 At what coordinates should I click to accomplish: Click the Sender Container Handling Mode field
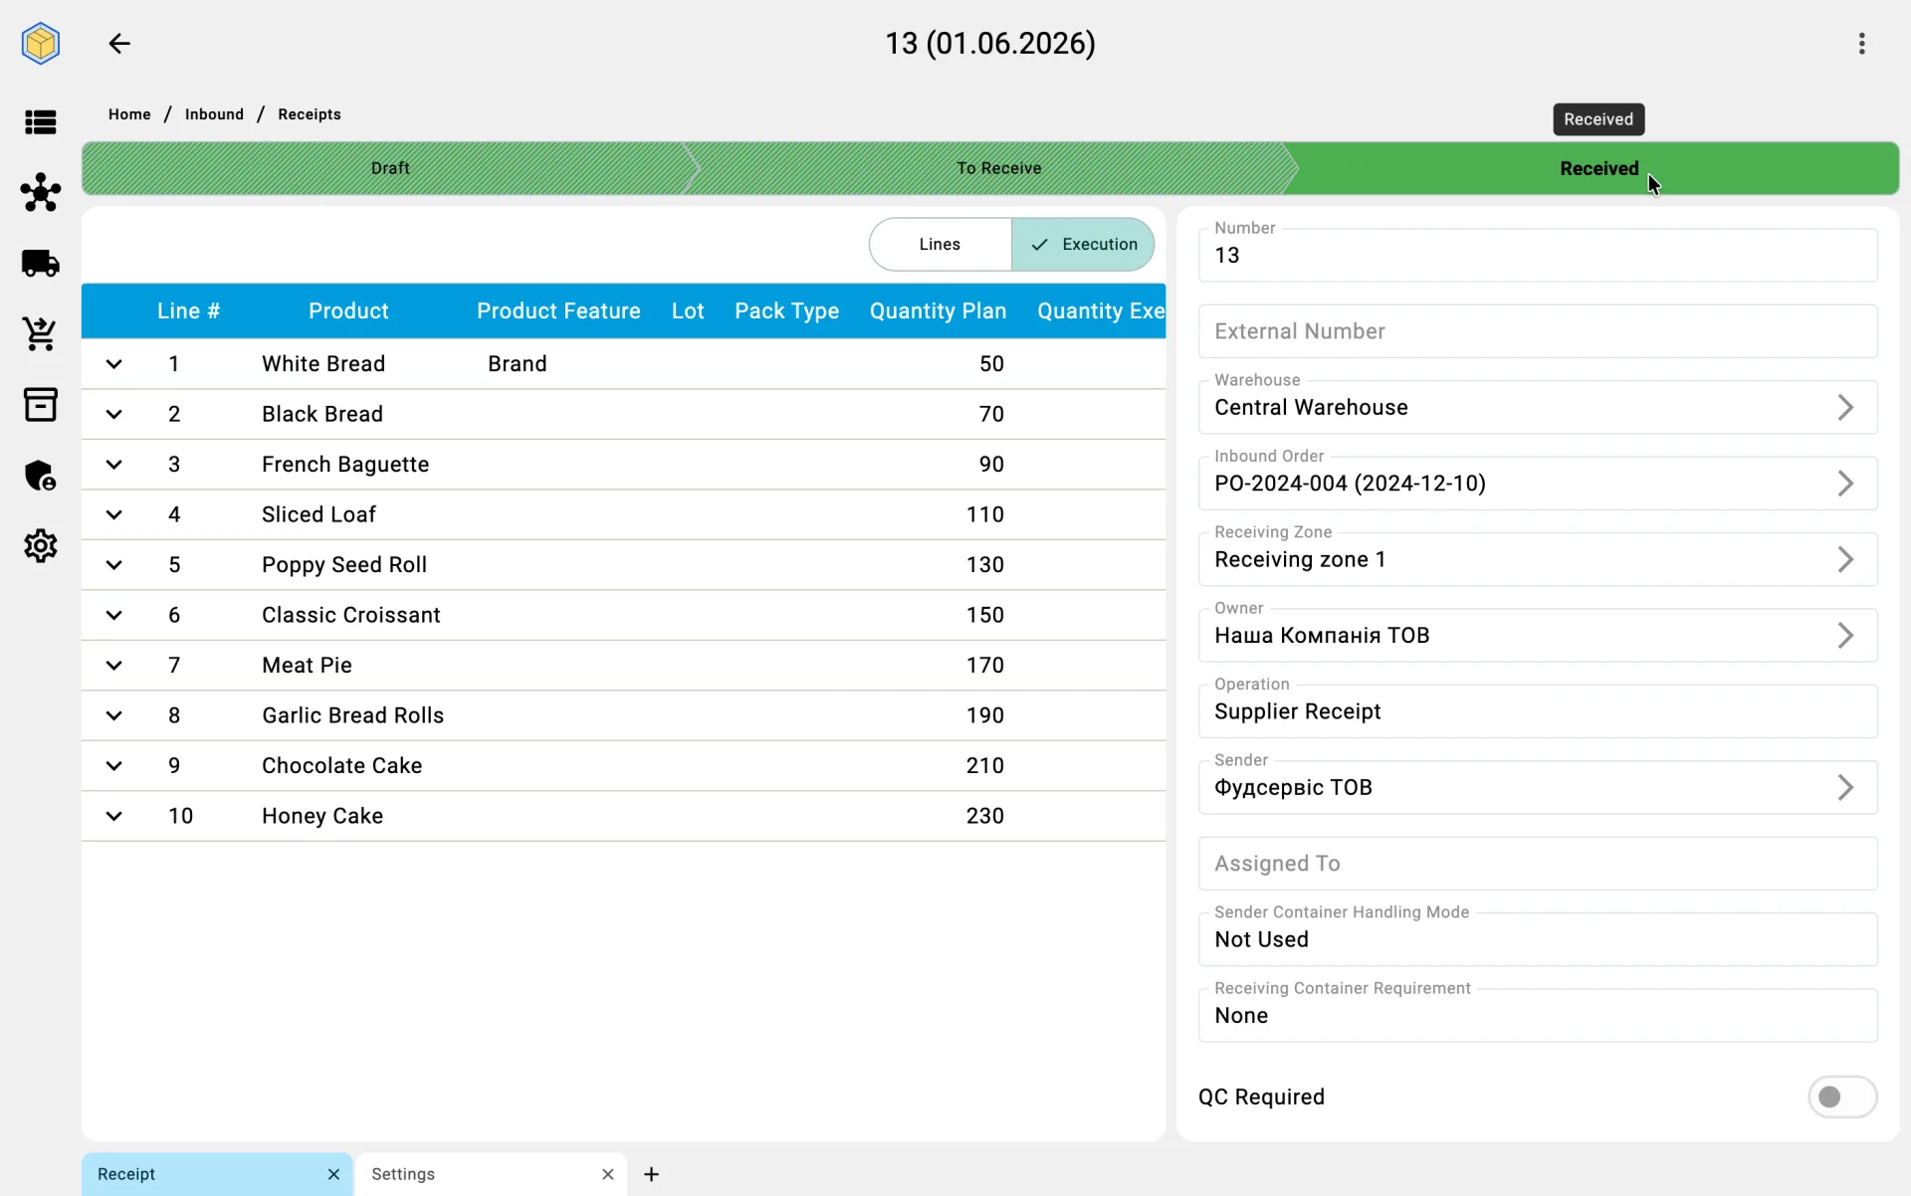(x=1538, y=939)
